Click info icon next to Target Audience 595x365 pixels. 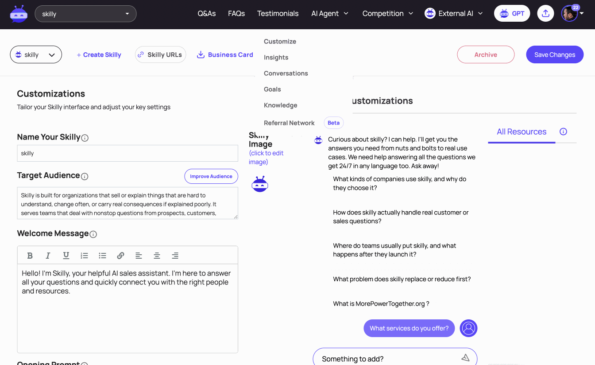click(x=85, y=176)
